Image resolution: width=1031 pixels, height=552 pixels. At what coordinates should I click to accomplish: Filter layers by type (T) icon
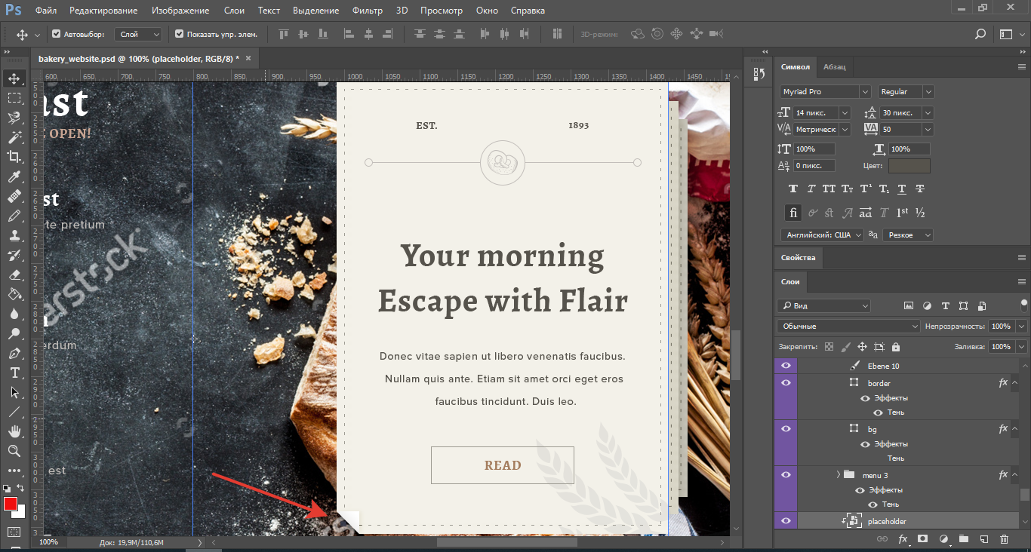click(945, 305)
